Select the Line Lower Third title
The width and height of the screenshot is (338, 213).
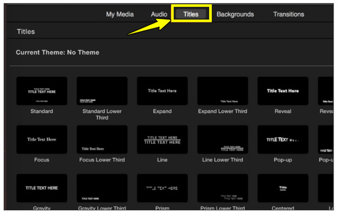[x=223, y=139]
